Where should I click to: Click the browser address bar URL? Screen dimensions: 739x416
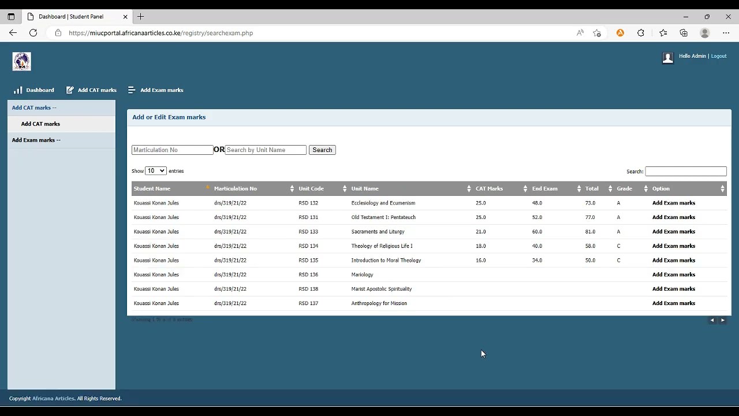coord(161,33)
